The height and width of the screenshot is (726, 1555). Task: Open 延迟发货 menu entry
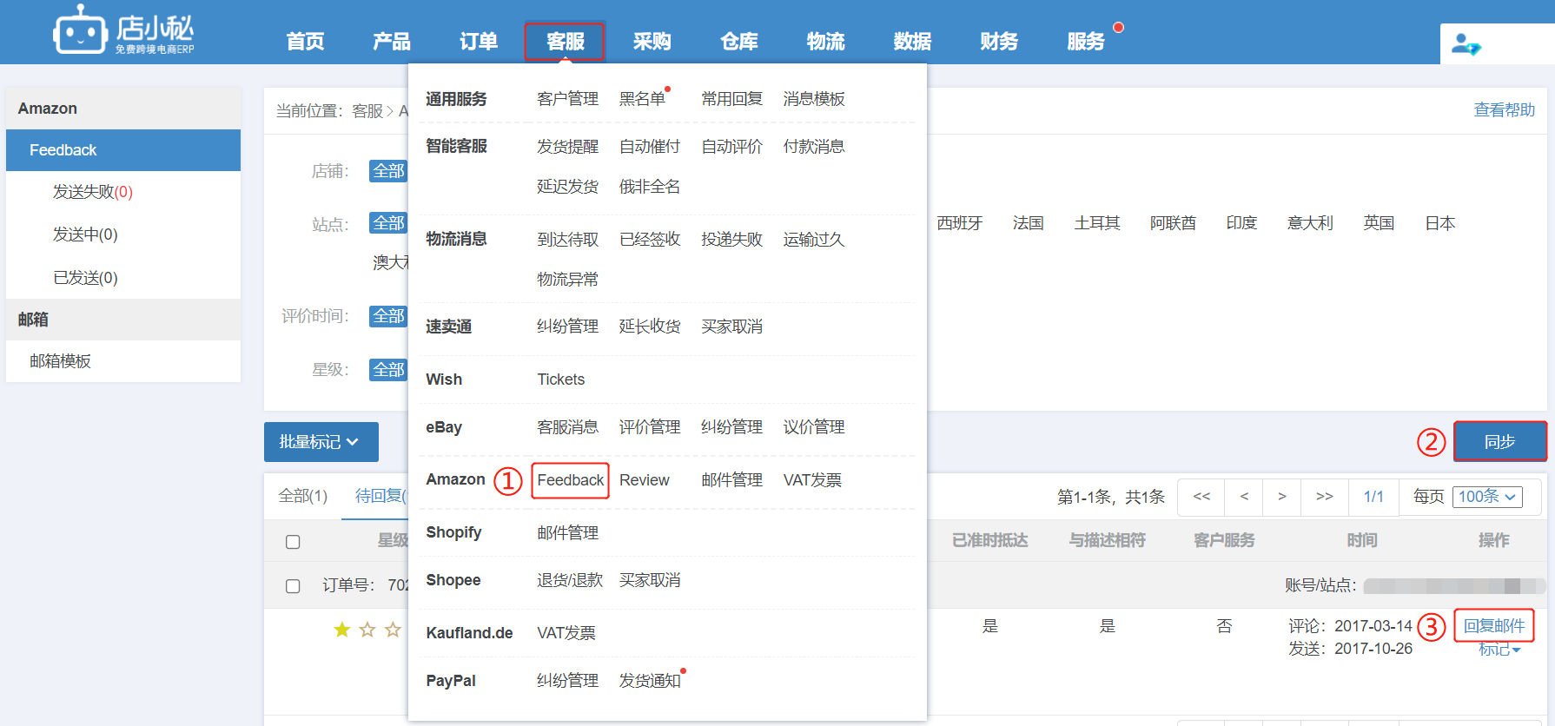[568, 187]
